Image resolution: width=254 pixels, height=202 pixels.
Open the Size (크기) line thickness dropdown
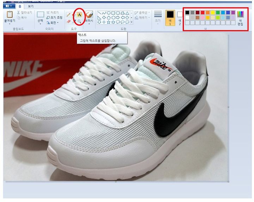[x=158, y=18]
